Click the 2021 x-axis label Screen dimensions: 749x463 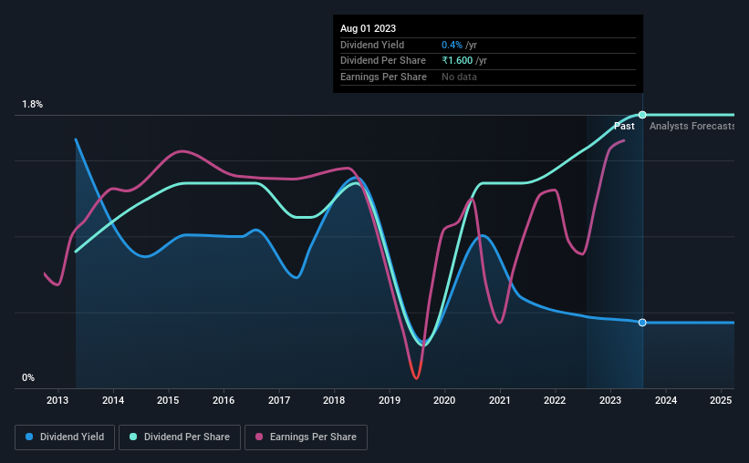[500, 400]
